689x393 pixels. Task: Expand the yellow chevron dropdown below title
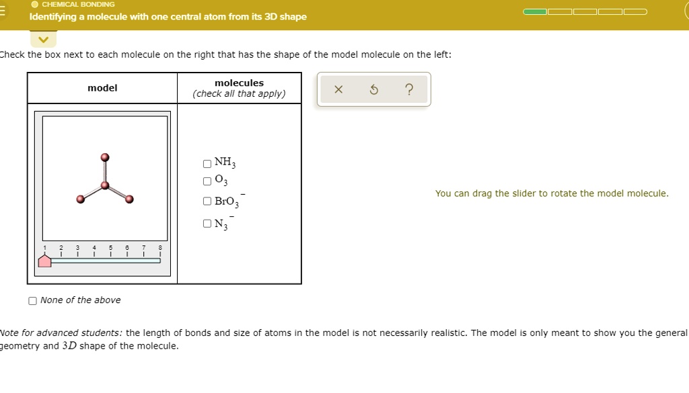coord(42,40)
